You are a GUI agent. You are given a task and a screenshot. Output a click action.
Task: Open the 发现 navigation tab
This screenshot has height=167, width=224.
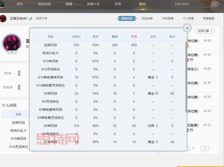(118, 4)
